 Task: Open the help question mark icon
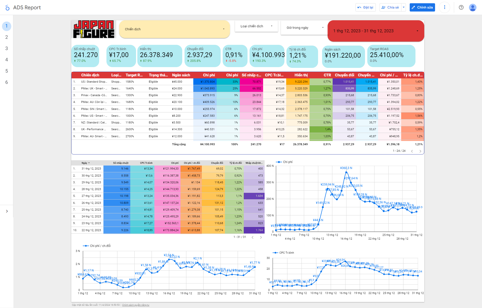tap(461, 7)
